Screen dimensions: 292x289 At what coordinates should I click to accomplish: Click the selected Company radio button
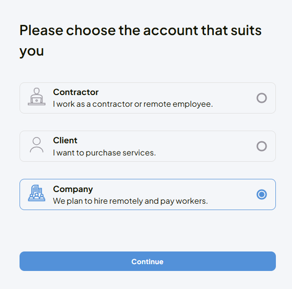coord(262,194)
